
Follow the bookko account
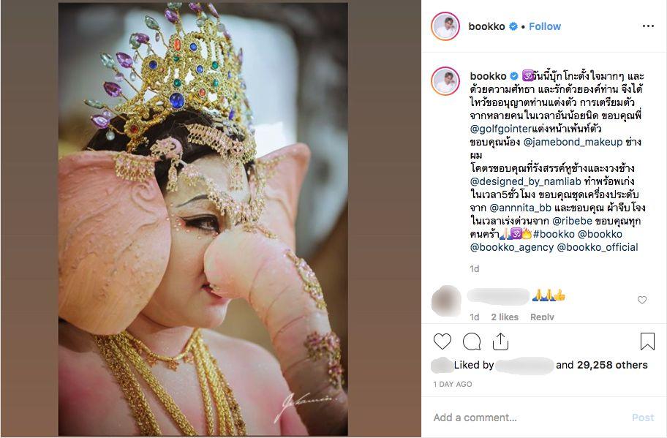click(x=545, y=26)
